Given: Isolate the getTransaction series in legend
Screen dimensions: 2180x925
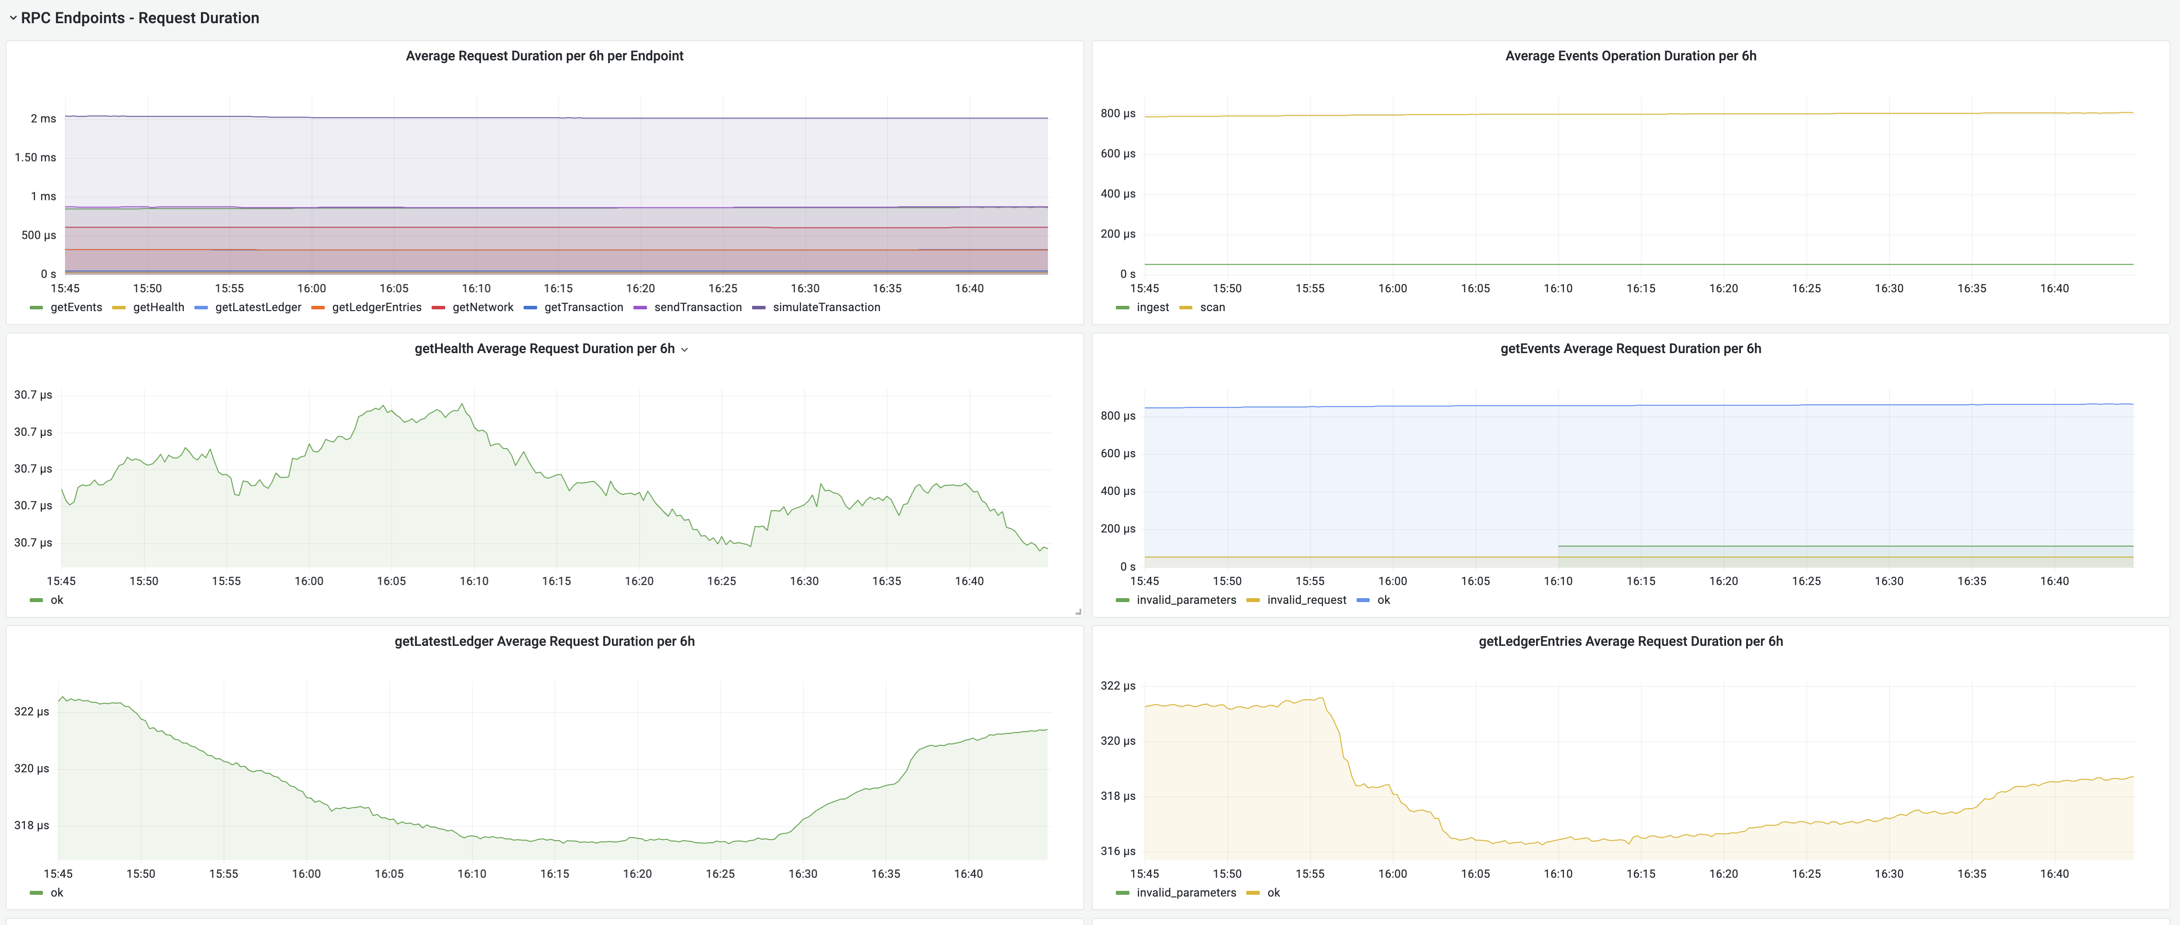Looking at the screenshot, I should pos(583,307).
